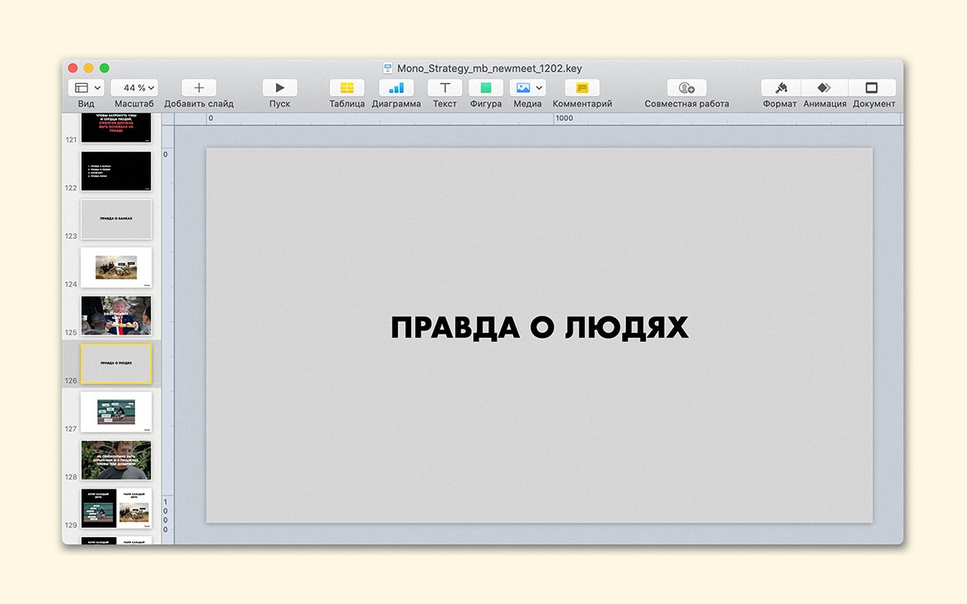Toggle the Документ inspector panel
Image resolution: width=967 pixels, height=604 pixels.
pyautogui.click(x=872, y=88)
